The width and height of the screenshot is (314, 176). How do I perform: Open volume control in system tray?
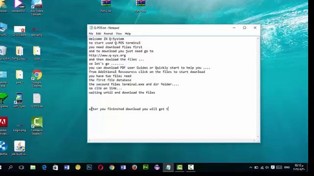(x=267, y=167)
